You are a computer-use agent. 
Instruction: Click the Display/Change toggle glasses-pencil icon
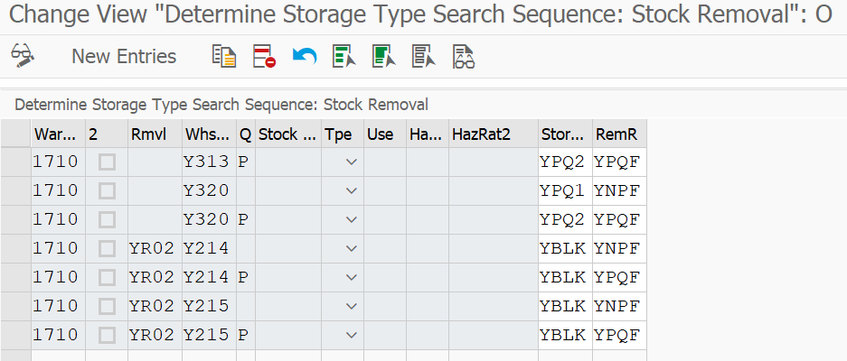click(x=23, y=56)
